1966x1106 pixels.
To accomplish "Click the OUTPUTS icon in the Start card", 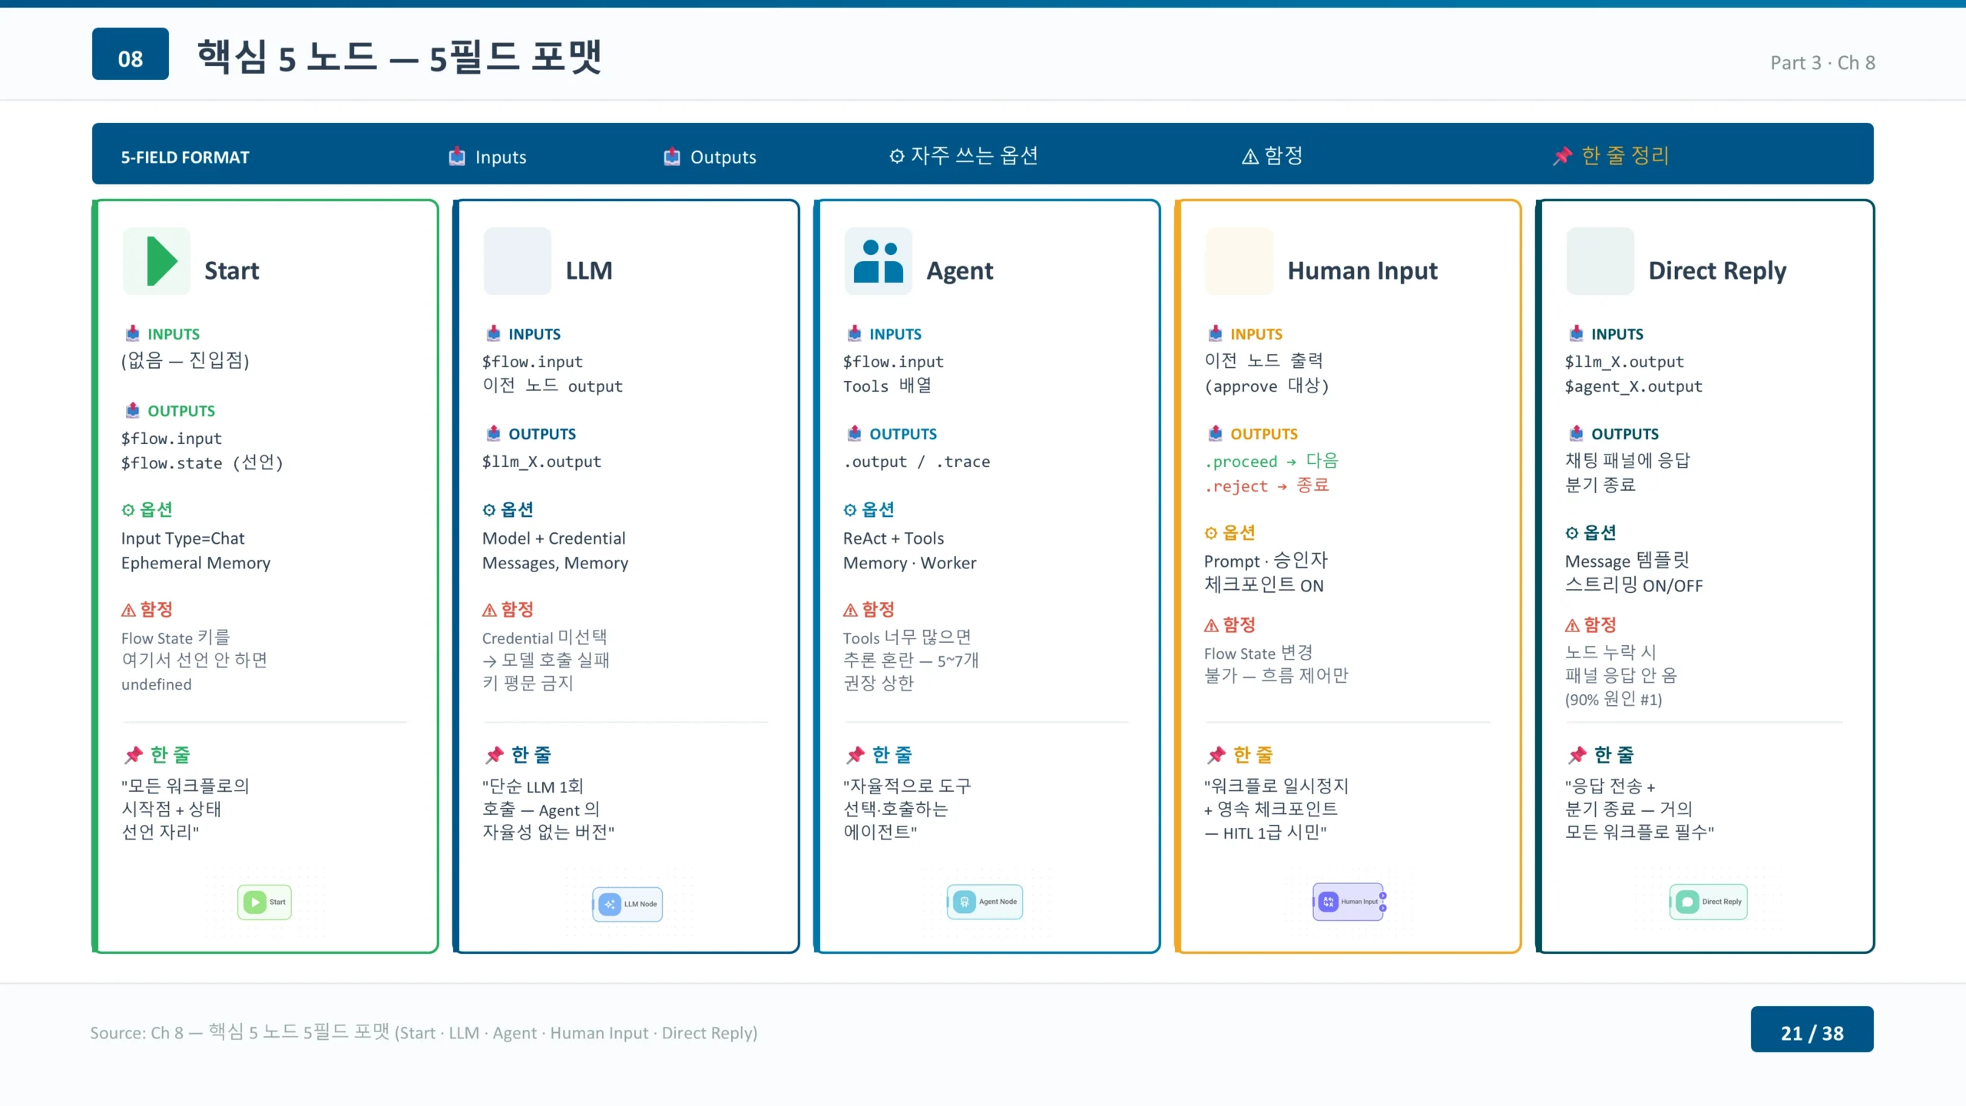I will click(133, 410).
